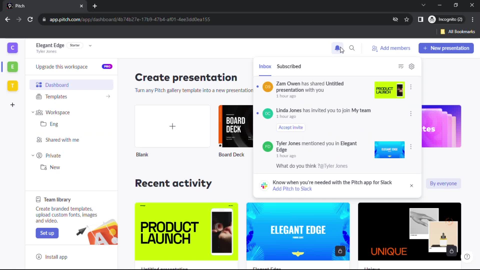
Task: Select the Untitled presentation thumbnail
Action: [x=390, y=90]
